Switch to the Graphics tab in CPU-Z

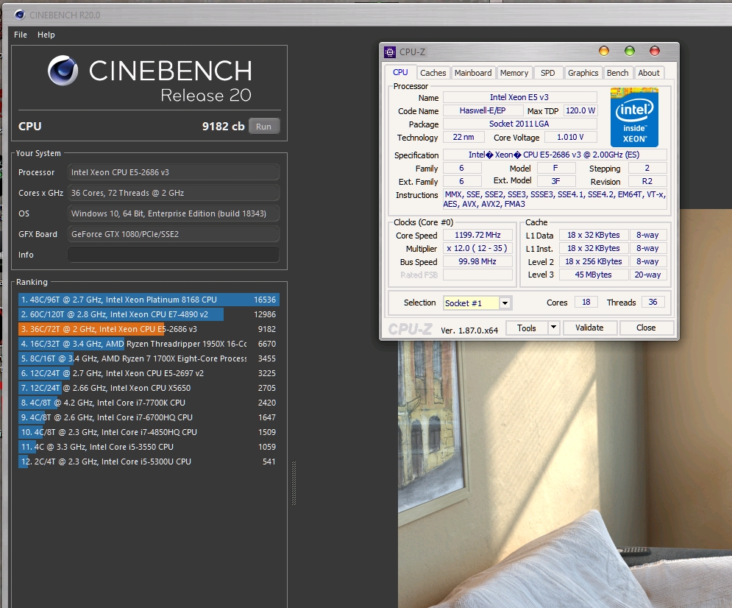click(583, 73)
